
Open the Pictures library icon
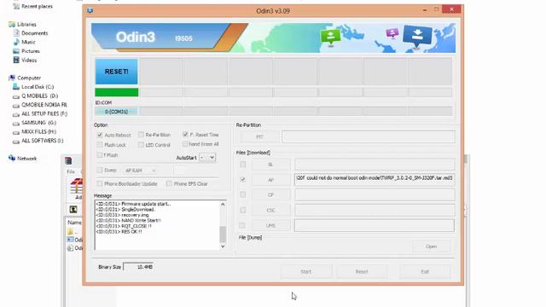point(16,51)
